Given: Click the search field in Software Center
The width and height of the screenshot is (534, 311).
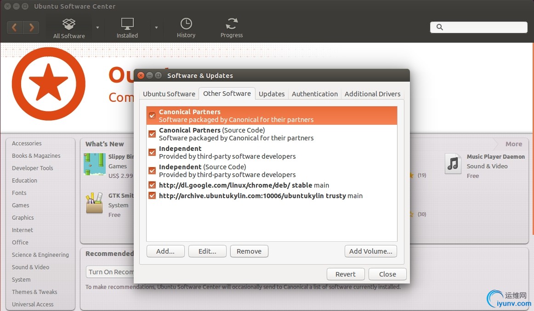Looking at the screenshot, I should [x=478, y=27].
